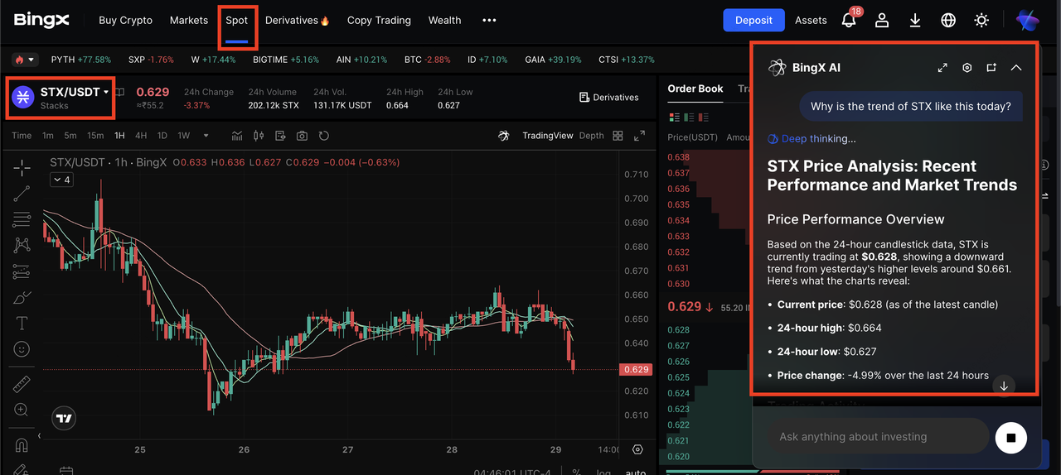Open the Copy Trading menu
Viewport: 1061px width, 475px height.
pos(379,20)
